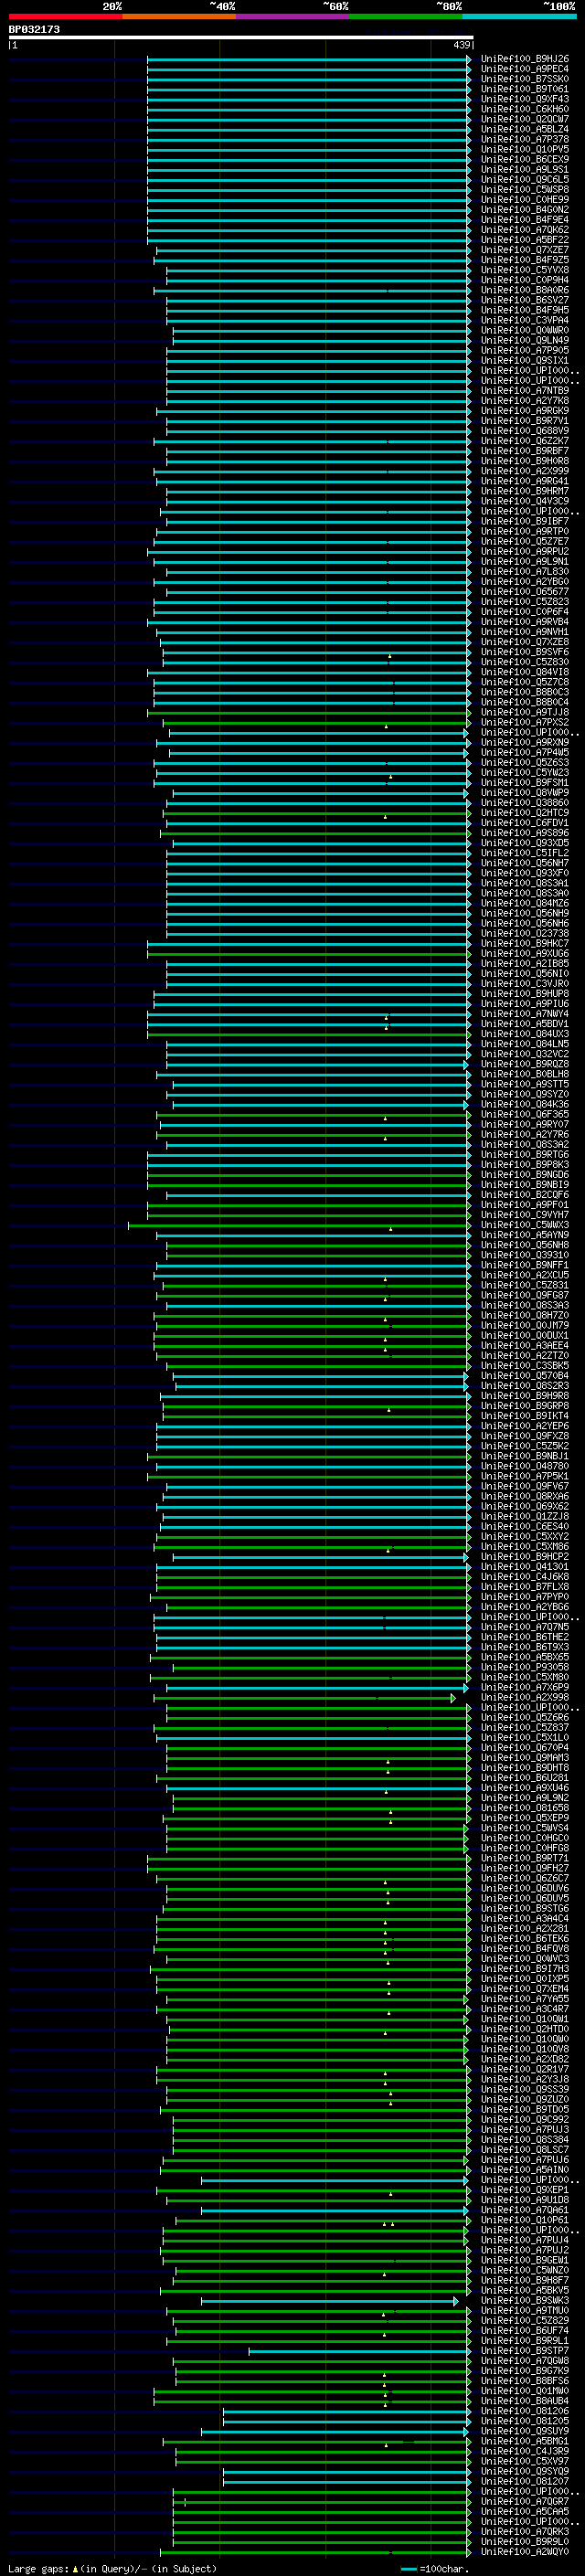Click hit label UniRef100_C5YVX8

525,270
